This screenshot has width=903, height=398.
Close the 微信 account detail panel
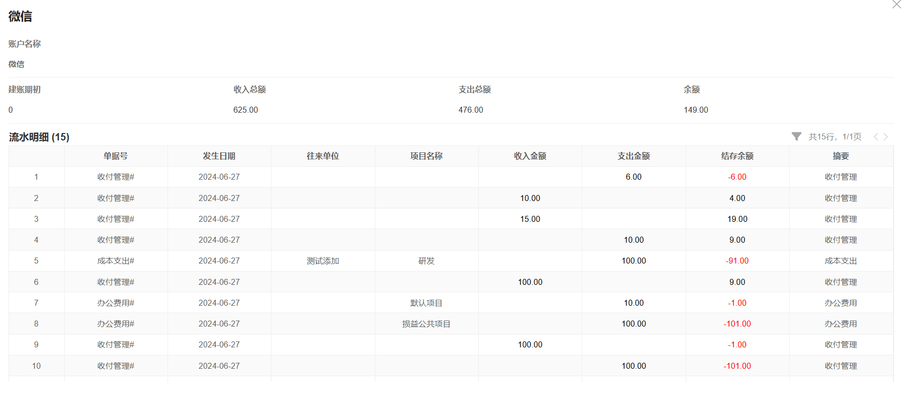tap(896, 4)
